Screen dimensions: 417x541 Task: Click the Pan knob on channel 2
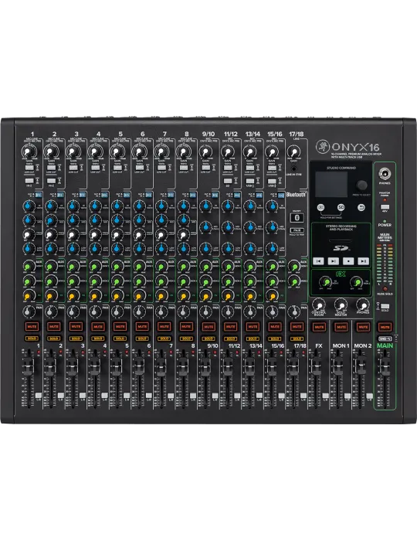(51, 312)
